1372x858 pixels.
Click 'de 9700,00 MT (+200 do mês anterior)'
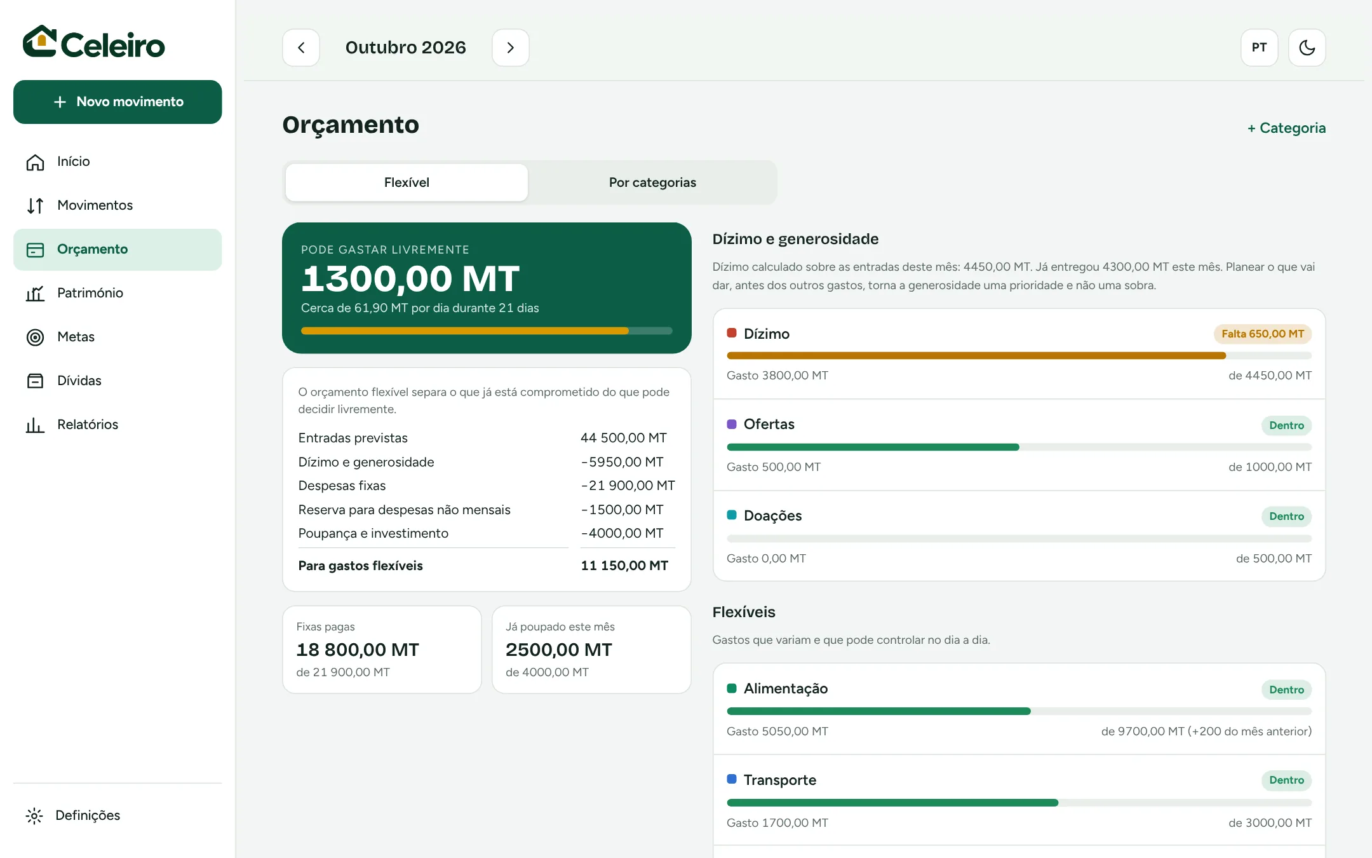(x=1206, y=732)
